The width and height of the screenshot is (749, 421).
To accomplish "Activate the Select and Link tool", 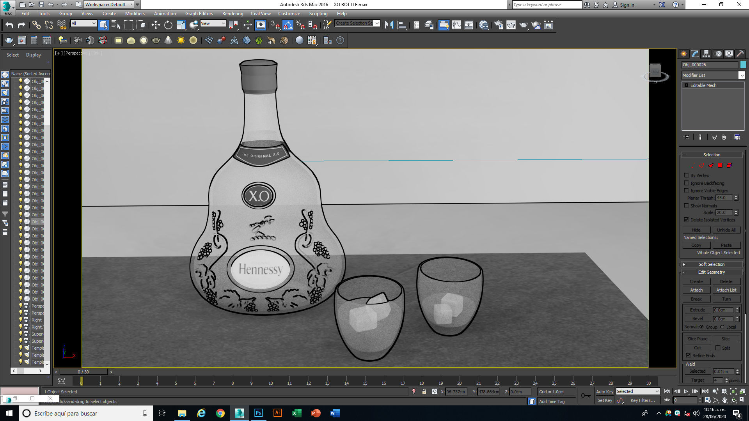I will click(36, 25).
